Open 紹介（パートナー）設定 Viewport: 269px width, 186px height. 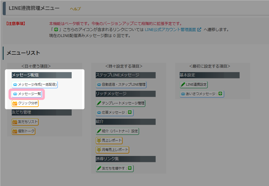117,131
